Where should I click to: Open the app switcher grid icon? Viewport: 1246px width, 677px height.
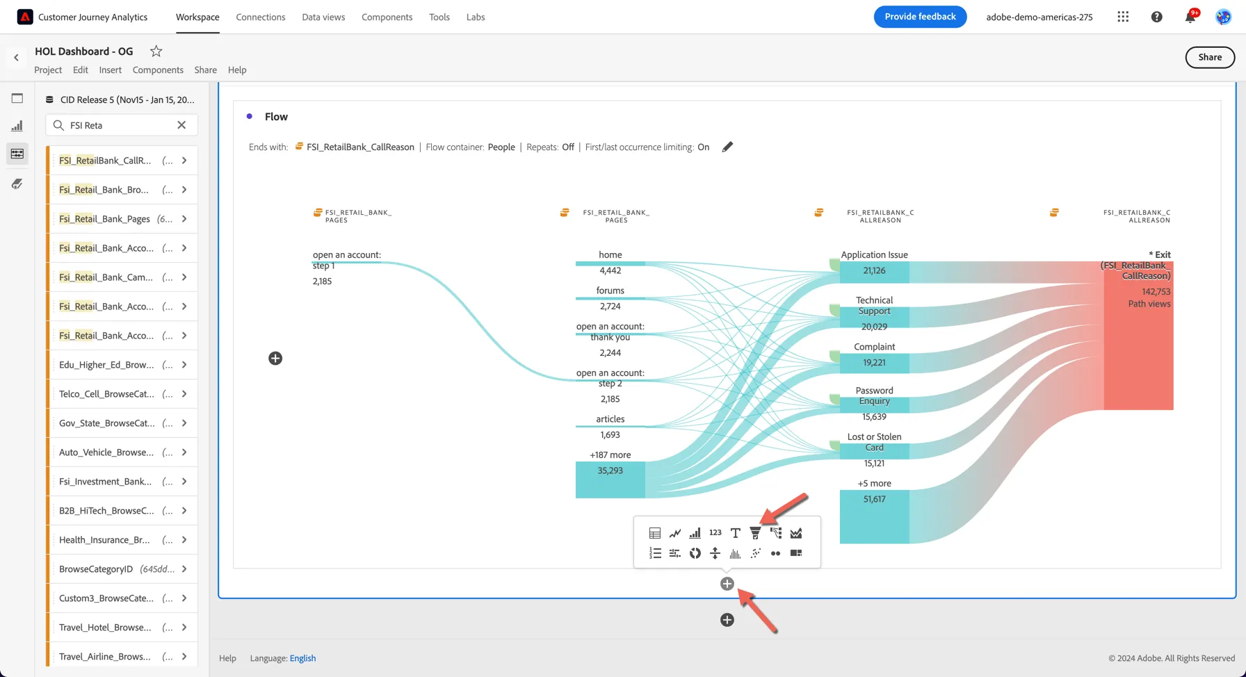click(x=1123, y=17)
